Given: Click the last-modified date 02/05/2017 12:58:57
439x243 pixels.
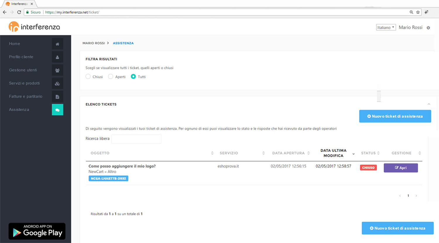Looking at the screenshot, I should 333,166.
